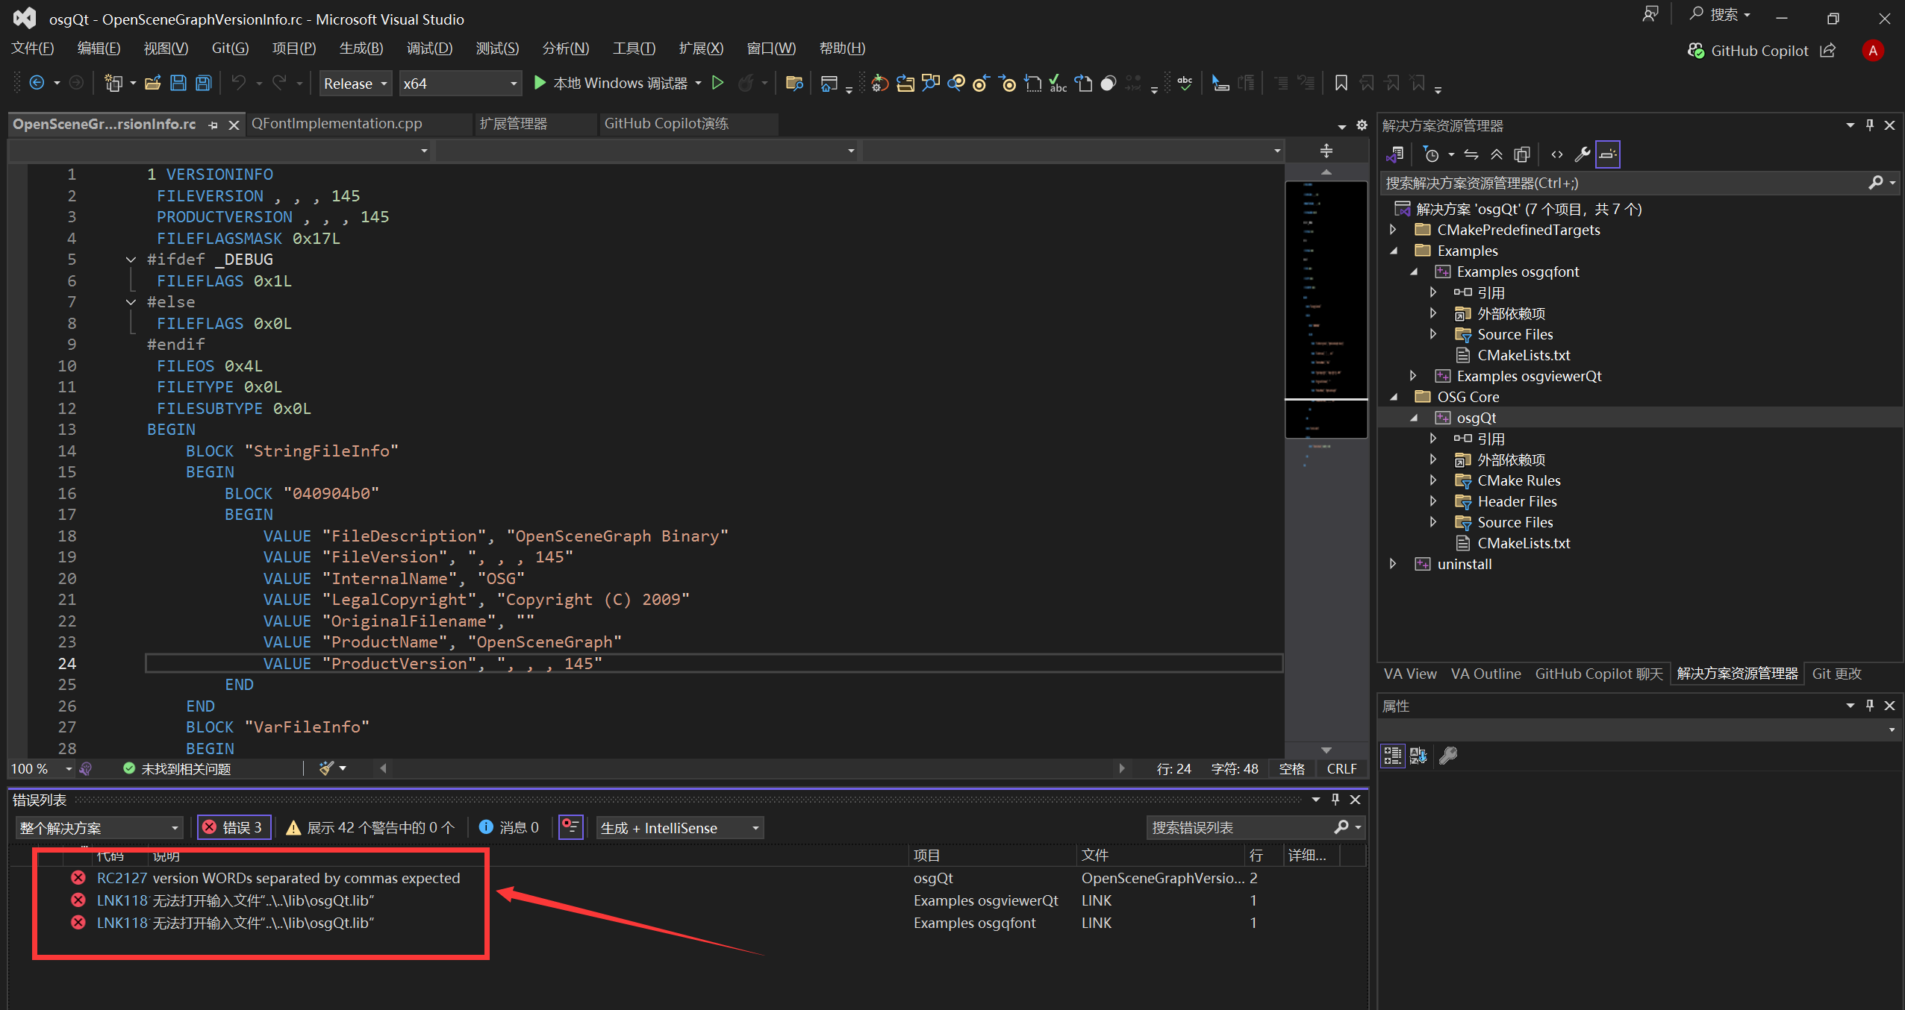Click the Open File folder icon
The height and width of the screenshot is (1010, 1905).
(153, 83)
